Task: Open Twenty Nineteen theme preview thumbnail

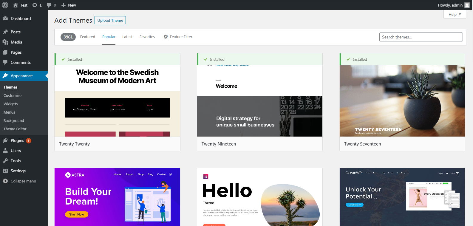Action: click(260, 101)
